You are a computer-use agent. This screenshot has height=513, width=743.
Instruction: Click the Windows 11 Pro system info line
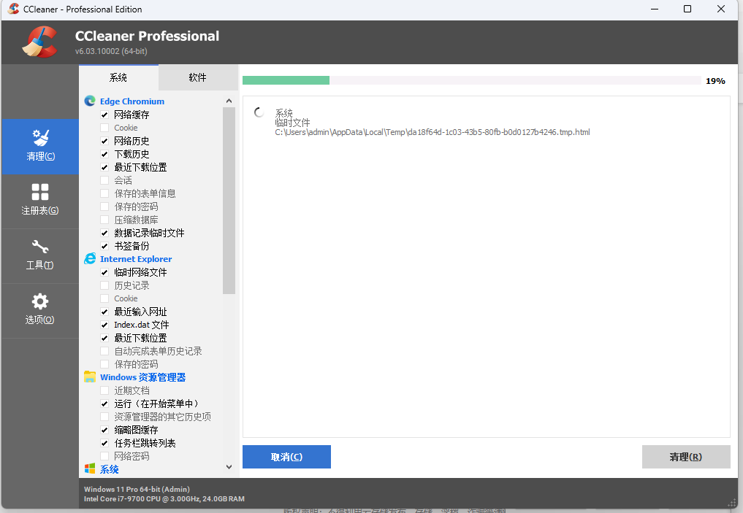(137, 490)
